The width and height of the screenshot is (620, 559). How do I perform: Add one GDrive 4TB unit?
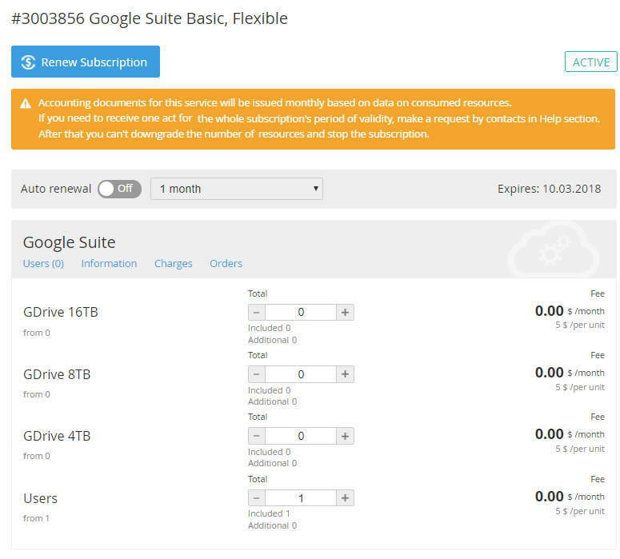click(345, 437)
